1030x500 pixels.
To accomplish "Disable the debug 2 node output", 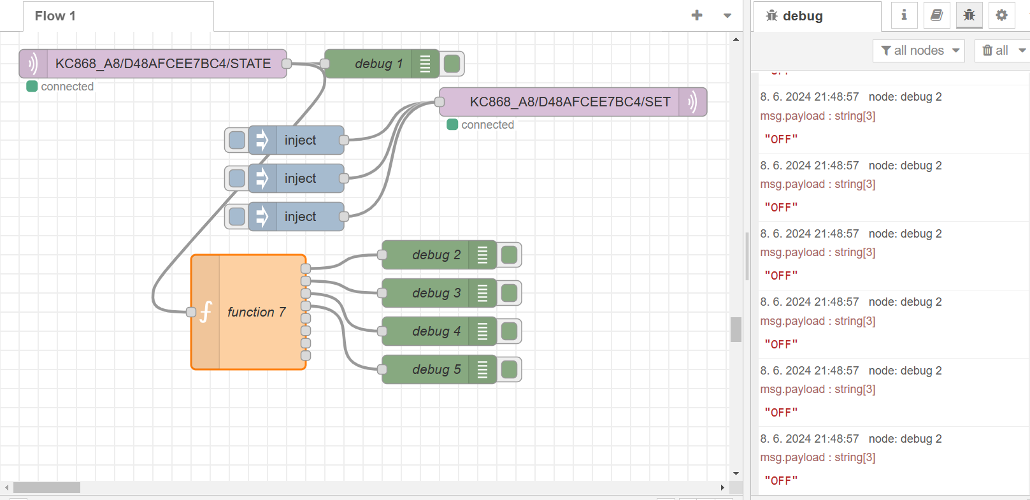I will (x=509, y=255).
